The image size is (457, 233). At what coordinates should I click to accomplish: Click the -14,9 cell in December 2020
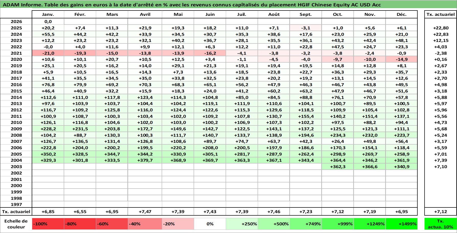(x=402, y=59)
